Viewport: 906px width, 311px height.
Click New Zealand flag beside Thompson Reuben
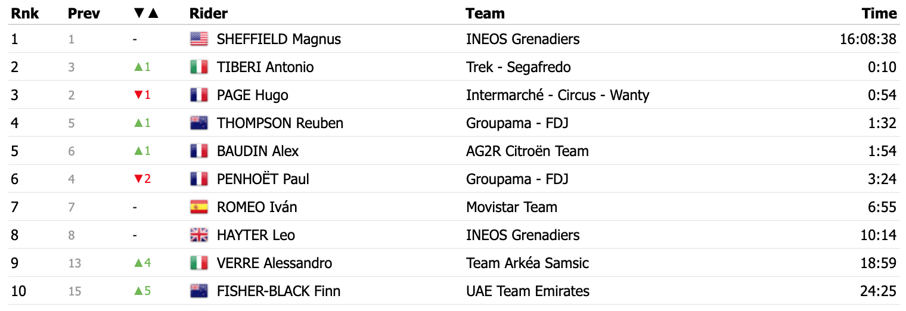(x=199, y=123)
